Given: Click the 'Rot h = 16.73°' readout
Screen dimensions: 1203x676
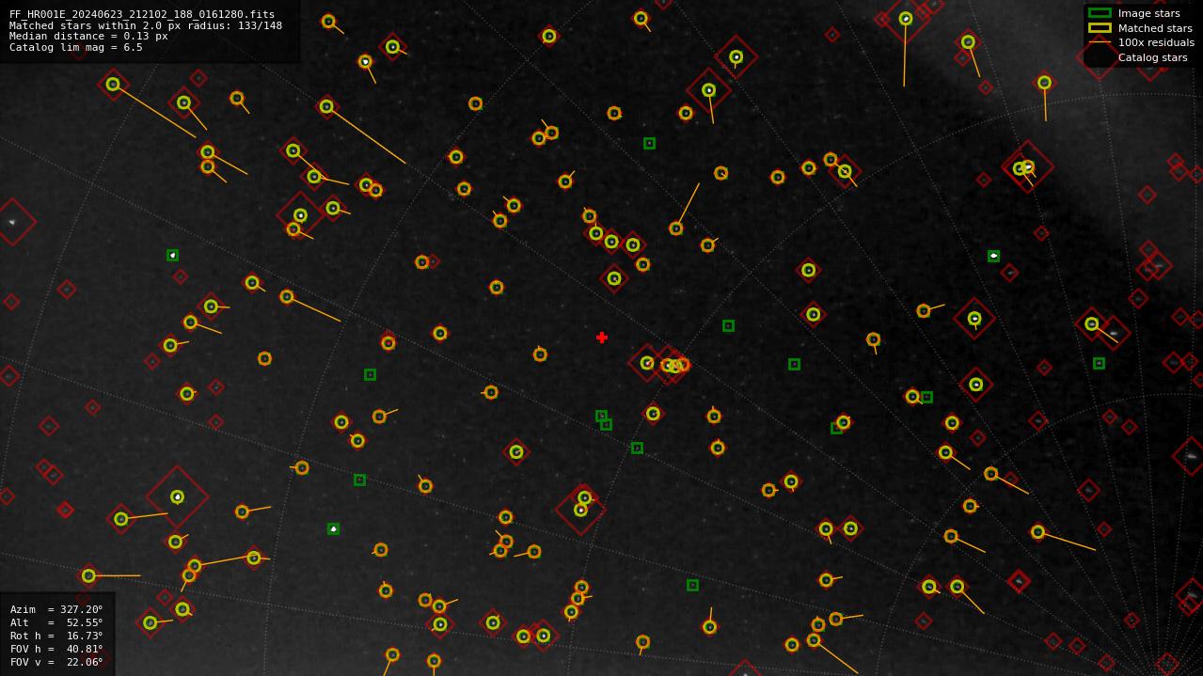Looking at the screenshot, I should point(56,636).
